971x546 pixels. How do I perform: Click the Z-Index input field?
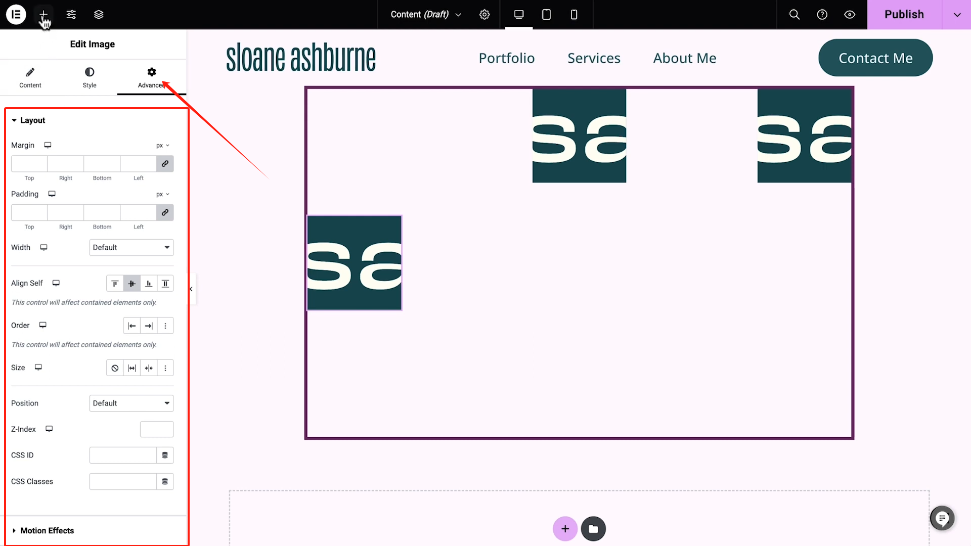point(157,429)
